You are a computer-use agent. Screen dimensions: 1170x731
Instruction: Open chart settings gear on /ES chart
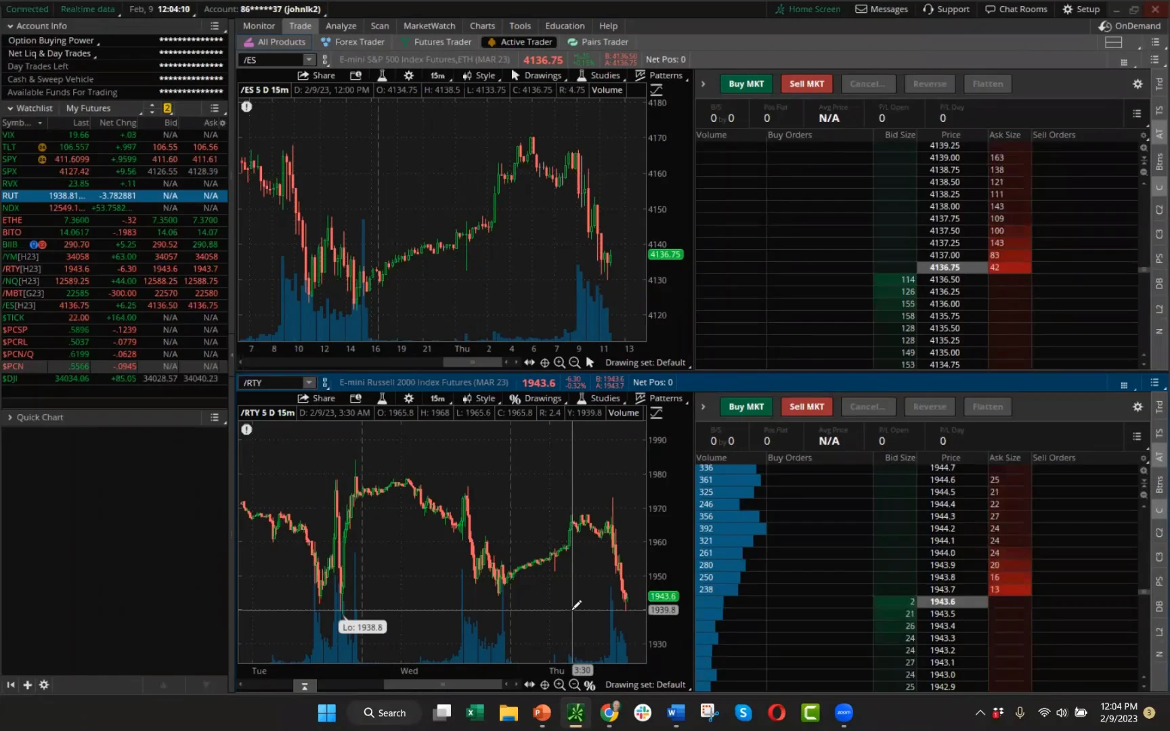point(408,75)
